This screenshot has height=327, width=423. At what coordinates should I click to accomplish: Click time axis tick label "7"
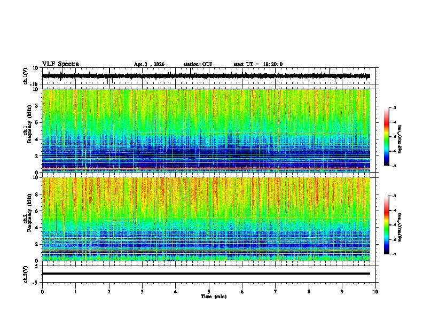(276, 292)
